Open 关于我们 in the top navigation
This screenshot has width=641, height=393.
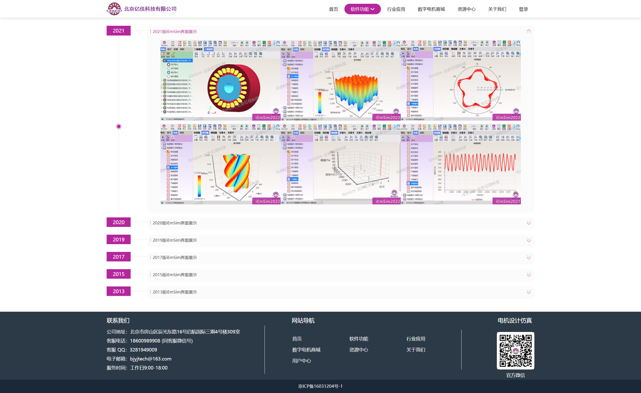[497, 9]
